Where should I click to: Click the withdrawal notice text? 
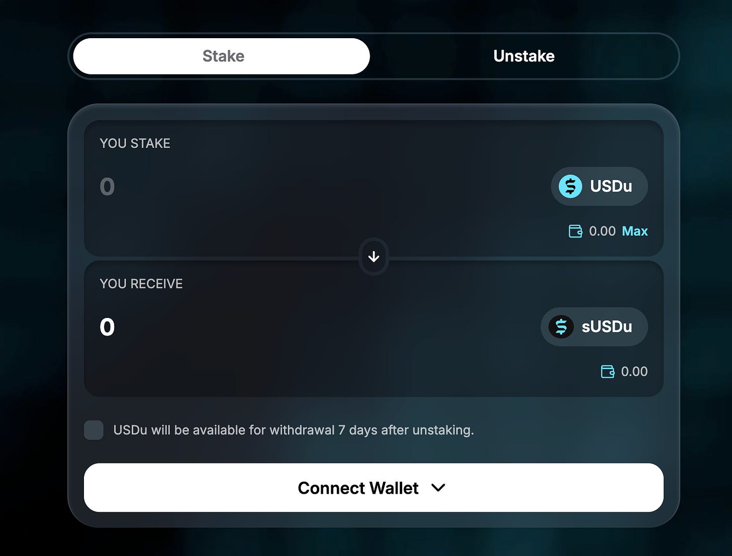294,430
